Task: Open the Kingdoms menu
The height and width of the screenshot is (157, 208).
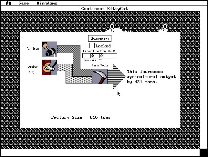Action: coord(47,3)
